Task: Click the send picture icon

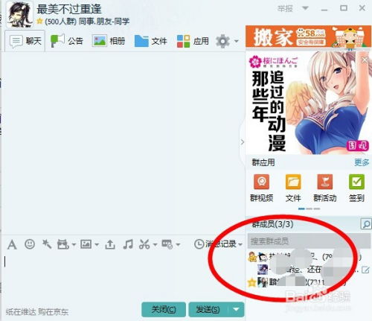Action: [x=86, y=244]
